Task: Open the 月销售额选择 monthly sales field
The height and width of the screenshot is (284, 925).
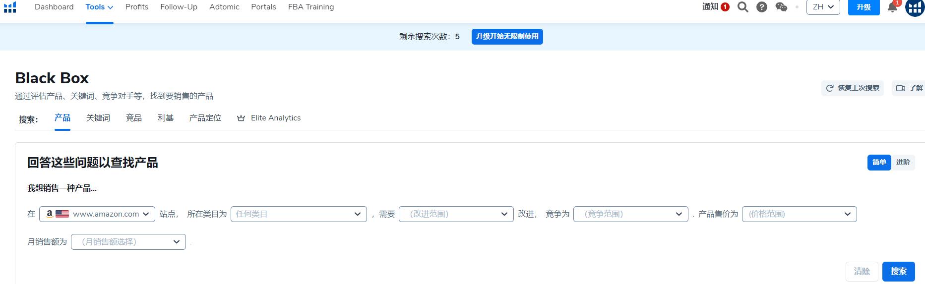Action: point(128,242)
